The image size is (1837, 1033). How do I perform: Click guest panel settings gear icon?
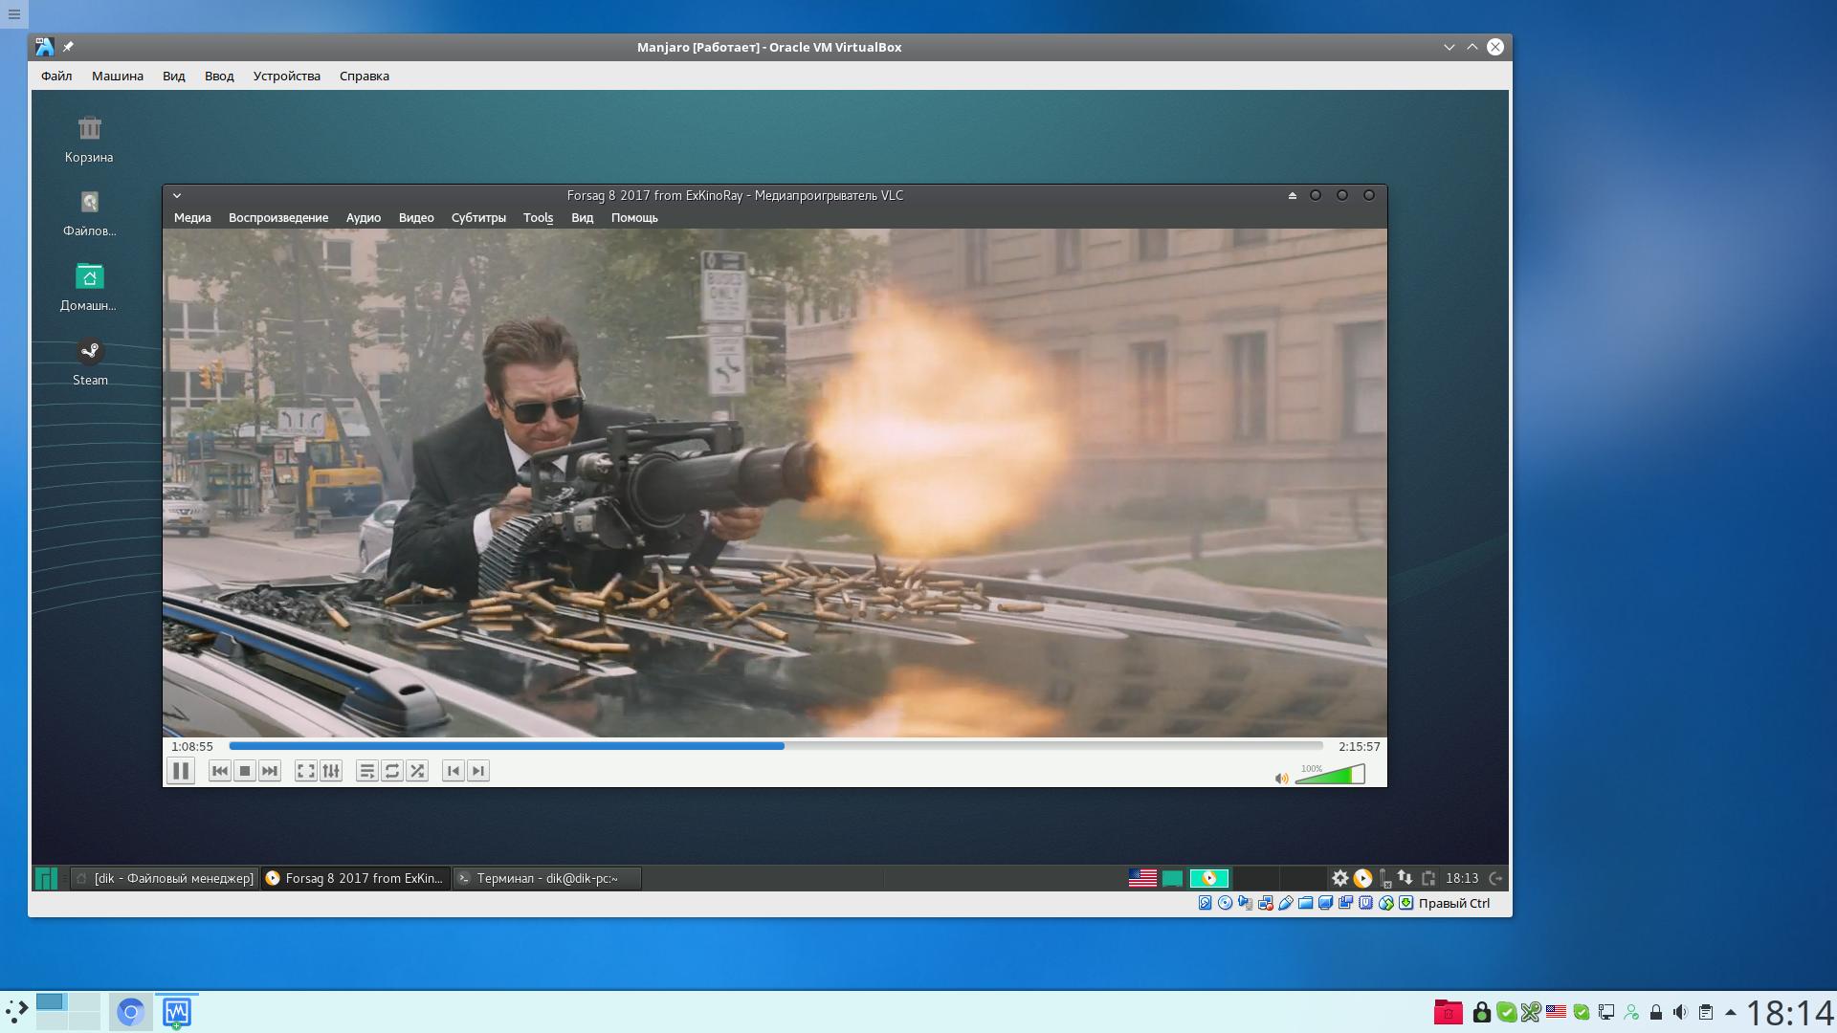[1339, 878]
